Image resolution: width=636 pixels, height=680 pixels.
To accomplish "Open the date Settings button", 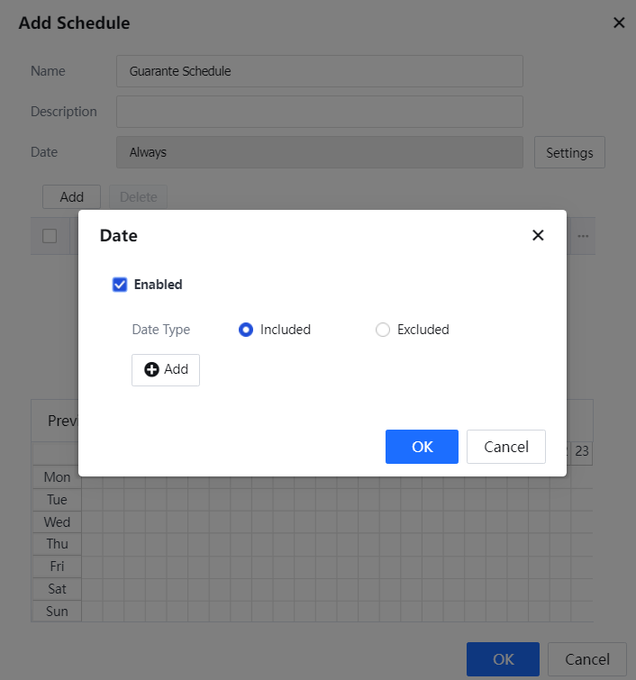I will (x=569, y=153).
